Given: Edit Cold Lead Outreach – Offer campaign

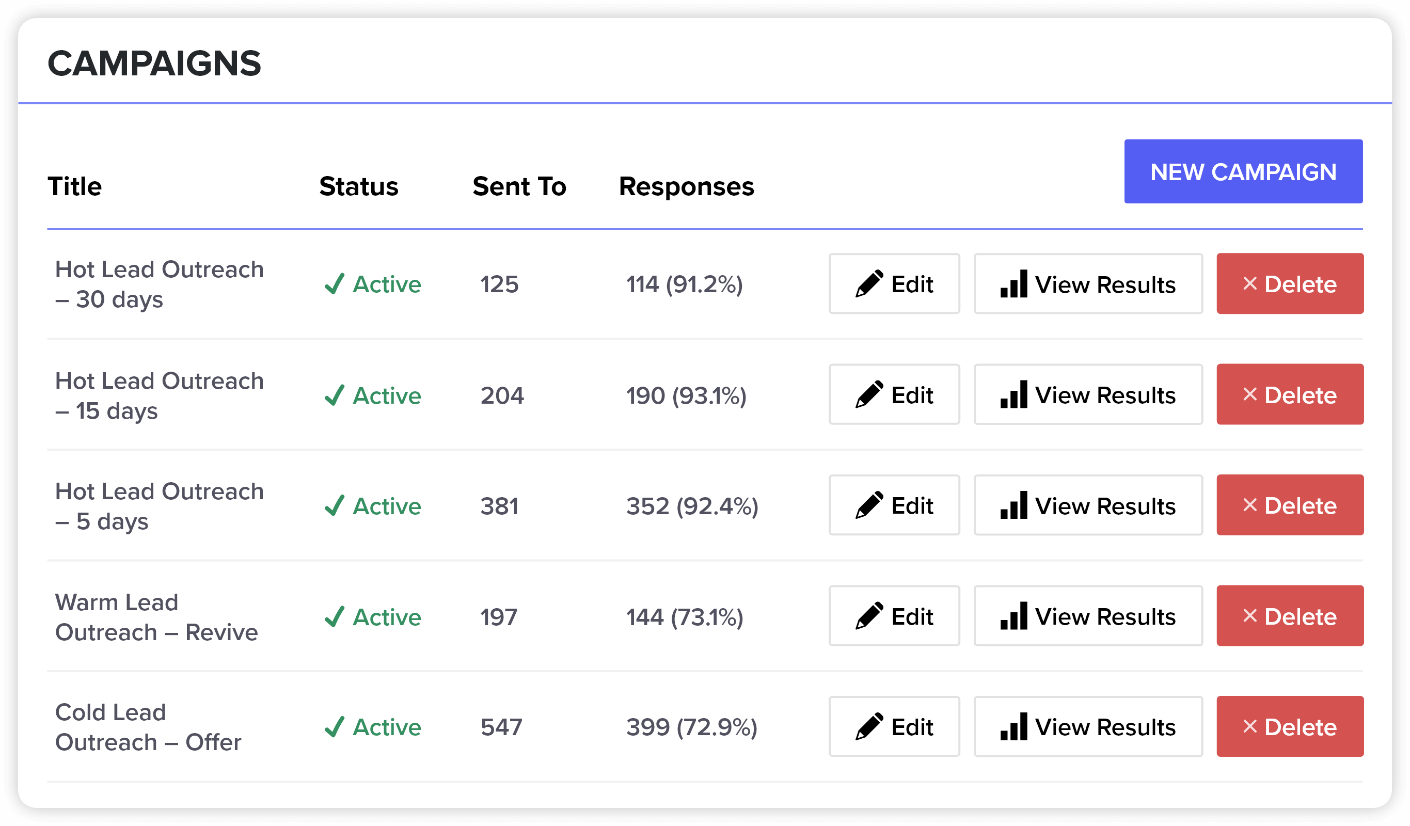Looking at the screenshot, I should pos(894,726).
